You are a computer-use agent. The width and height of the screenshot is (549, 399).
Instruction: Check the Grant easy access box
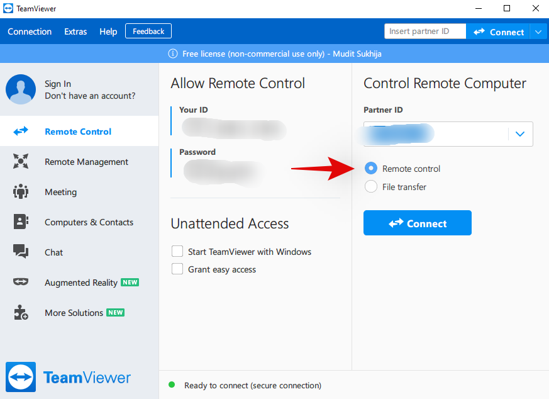pos(177,269)
